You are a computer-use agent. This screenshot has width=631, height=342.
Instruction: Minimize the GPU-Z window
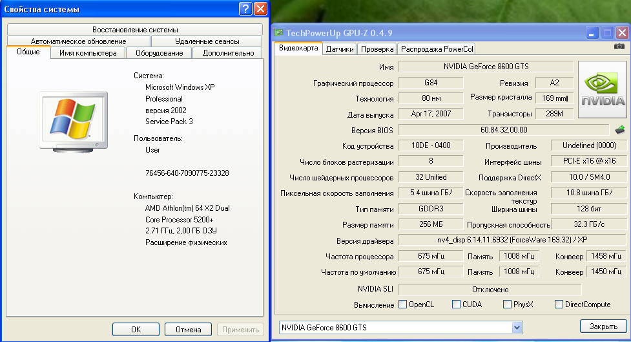592,32
